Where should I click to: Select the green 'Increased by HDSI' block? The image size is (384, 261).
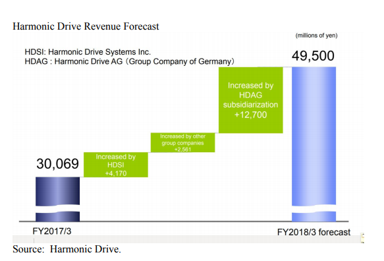point(116,165)
